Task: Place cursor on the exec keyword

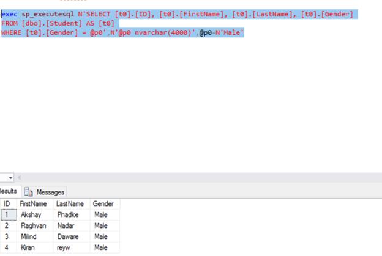Action: coord(9,14)
